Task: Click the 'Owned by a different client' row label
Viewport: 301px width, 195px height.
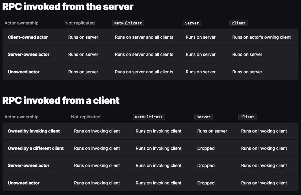Action: pos(36,148)
